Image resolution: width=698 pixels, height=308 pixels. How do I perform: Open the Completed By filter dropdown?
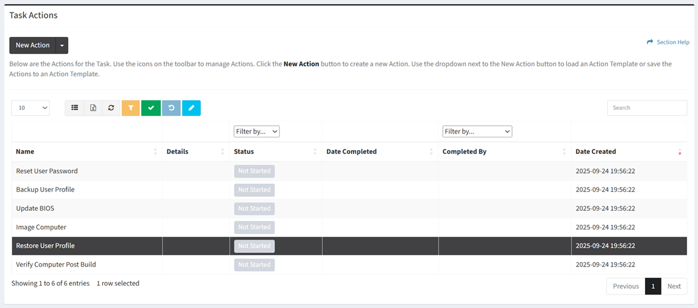pyautogui.click(x=477, y=131)
